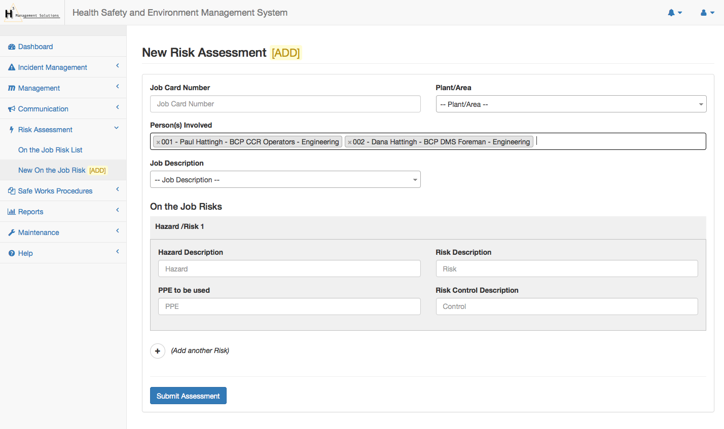
Task: Open the Job Description dropdown
Action: click(x=285, y=180)
